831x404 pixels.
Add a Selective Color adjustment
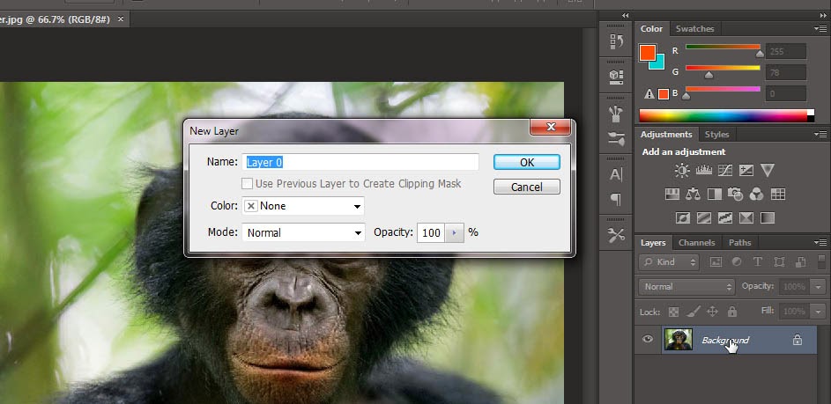click(x=746, y=217)
